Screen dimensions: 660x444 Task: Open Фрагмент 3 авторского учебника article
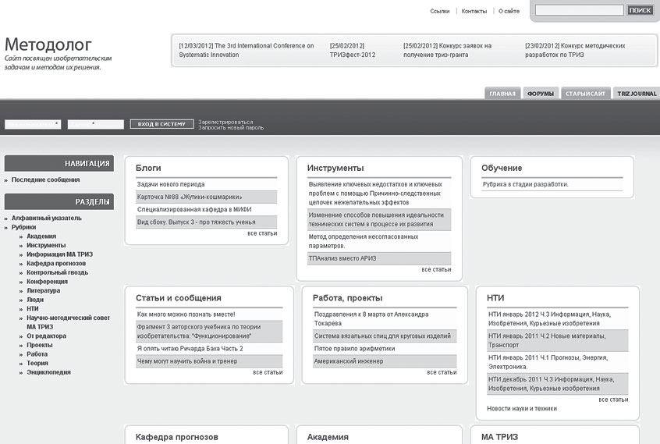coord(199,331)
